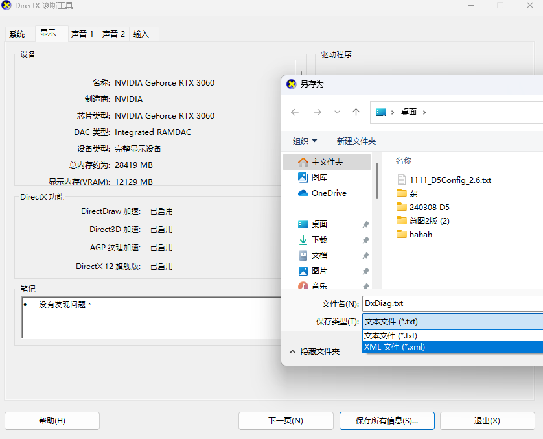Switch to the 声音 2 tab
Screen dimensions: 543x439
[113, 34]
